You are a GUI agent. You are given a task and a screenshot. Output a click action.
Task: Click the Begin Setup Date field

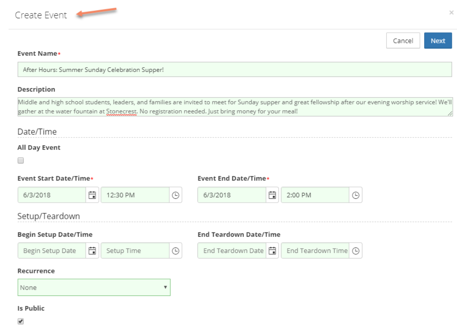(x=52, y=250)
